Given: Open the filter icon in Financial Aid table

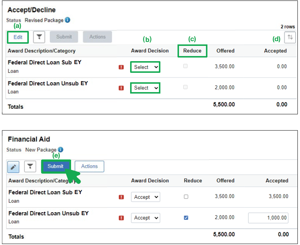Looking at the screenshot, I should click(x=30, y=166).
